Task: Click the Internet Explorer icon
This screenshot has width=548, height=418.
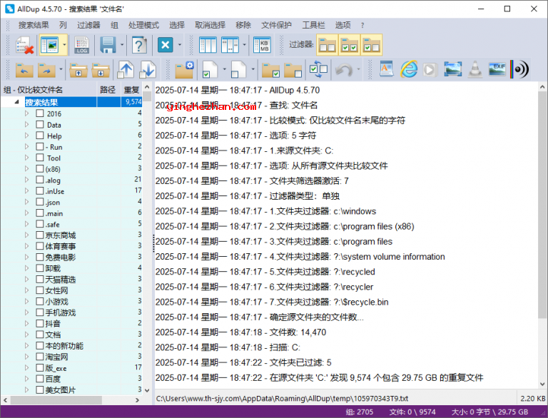Action: [x=409, y=69]
